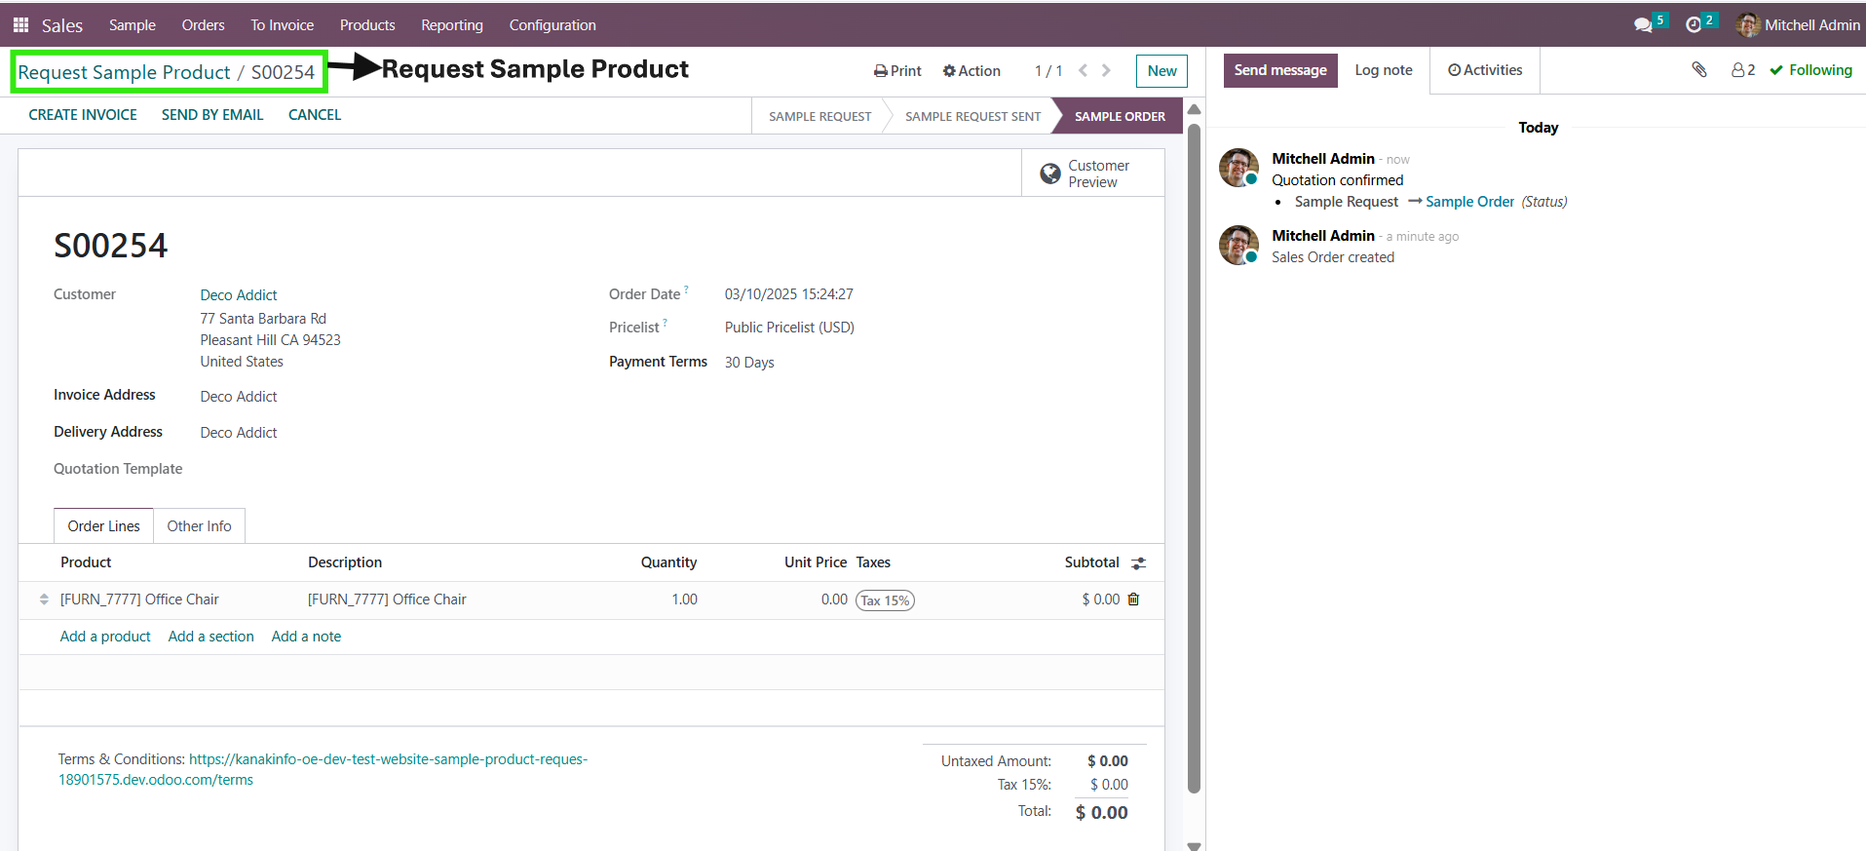Select SAMPLE REQUEST SENT status stage

(x=972, y=116)
